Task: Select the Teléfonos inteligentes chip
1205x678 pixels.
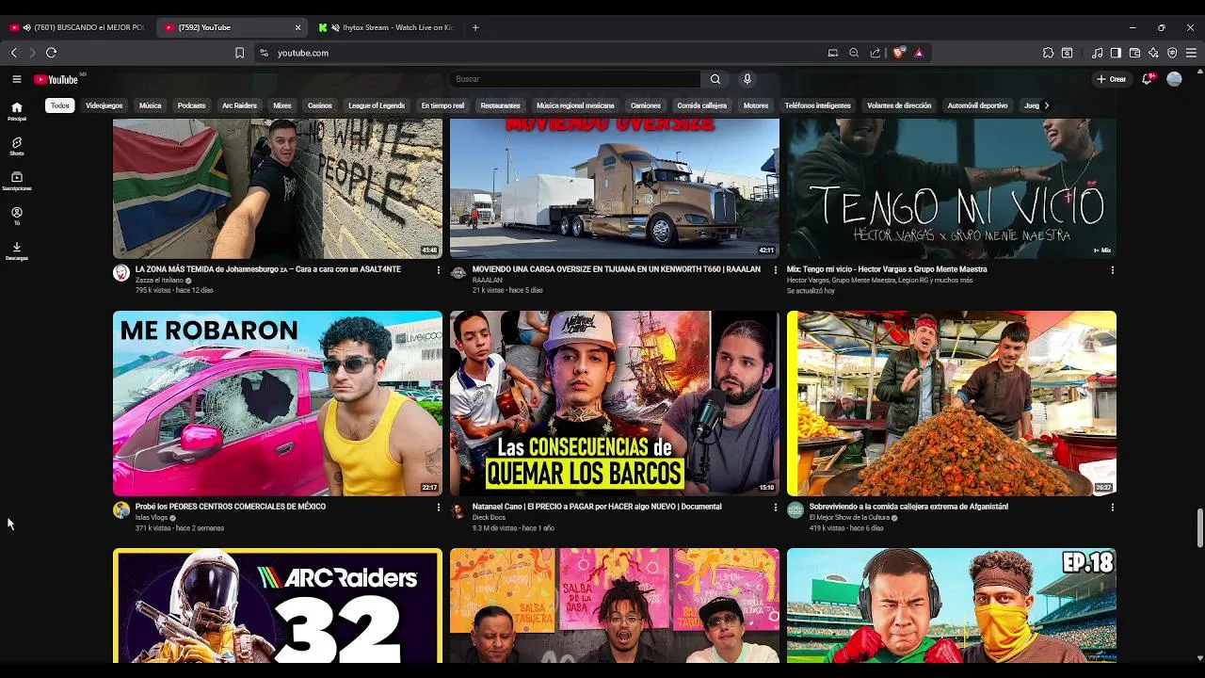Action: [818, 105]
